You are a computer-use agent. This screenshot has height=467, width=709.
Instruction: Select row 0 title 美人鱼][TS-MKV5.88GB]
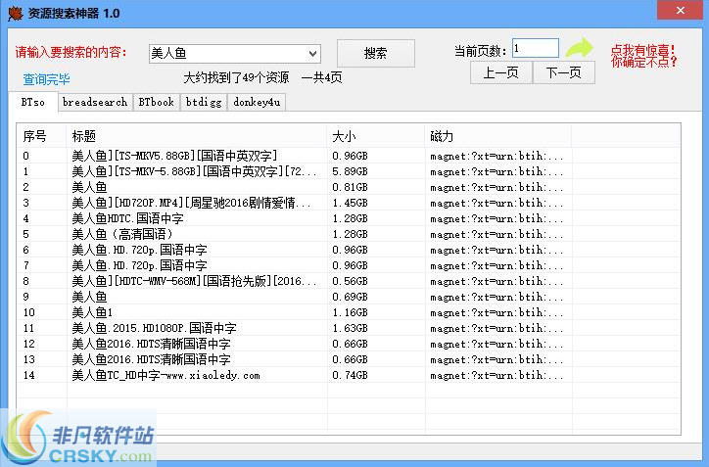pyautogui.click(x=174, y=156)
